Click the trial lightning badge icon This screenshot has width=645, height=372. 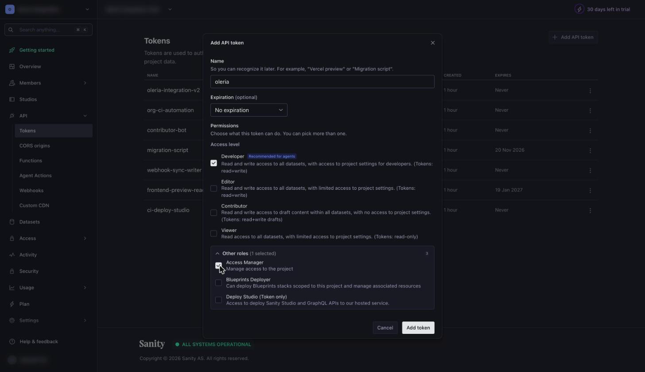[579, 9]
